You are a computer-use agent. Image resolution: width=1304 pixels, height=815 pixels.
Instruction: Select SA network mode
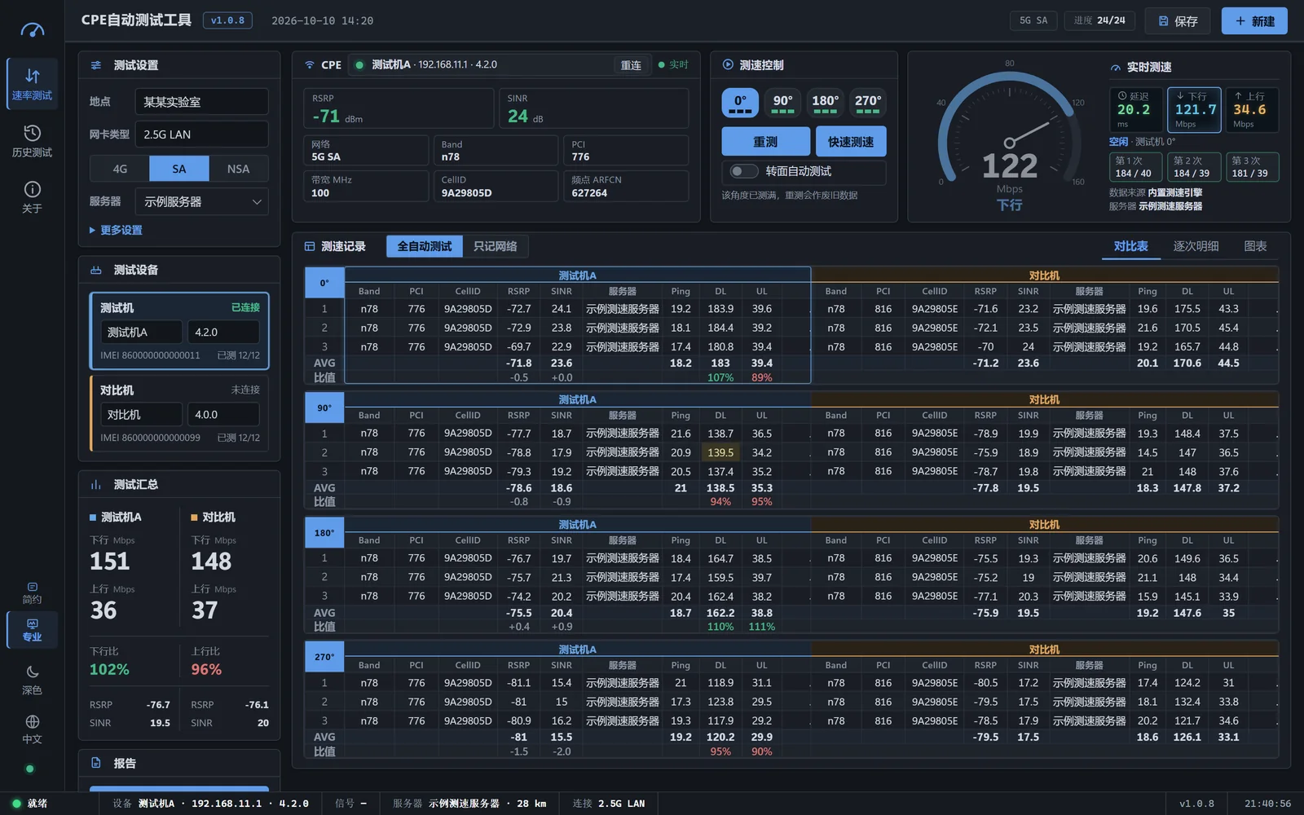click(x=179, y=169)
